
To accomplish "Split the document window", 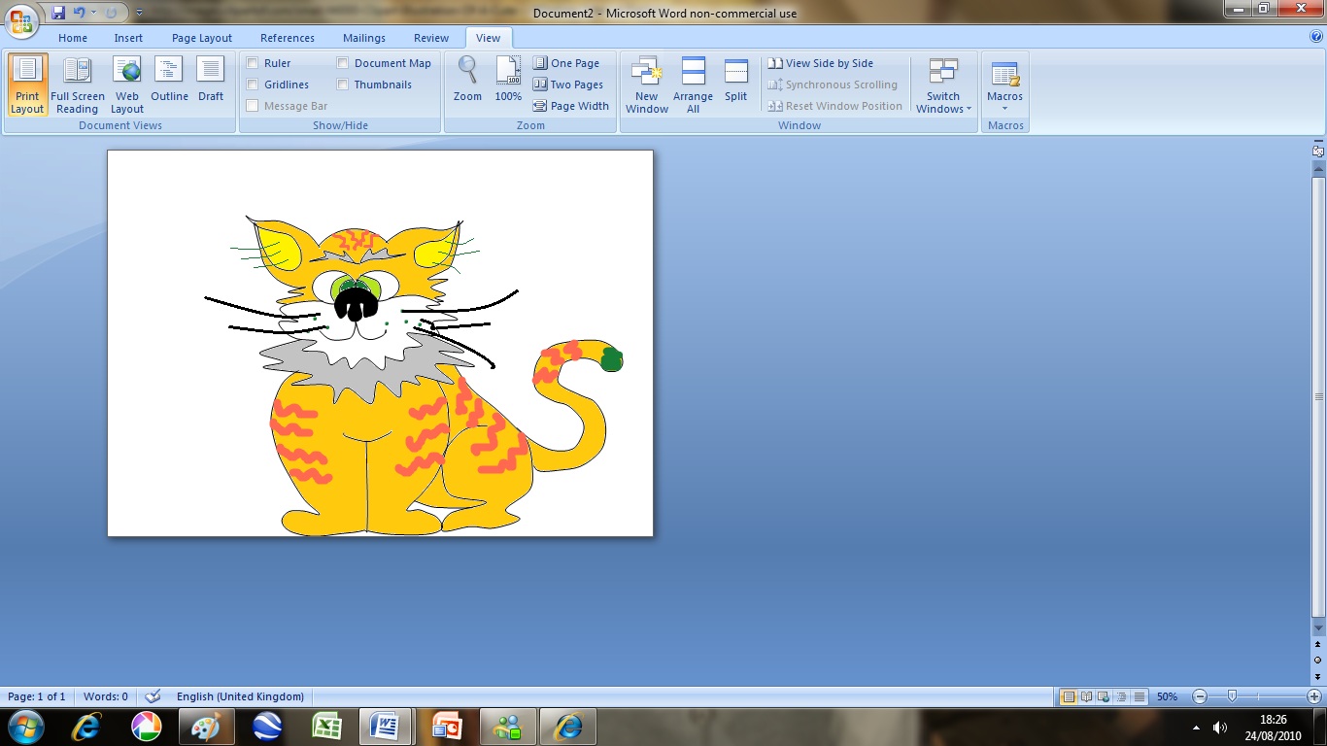I will (x=736, y=80).
